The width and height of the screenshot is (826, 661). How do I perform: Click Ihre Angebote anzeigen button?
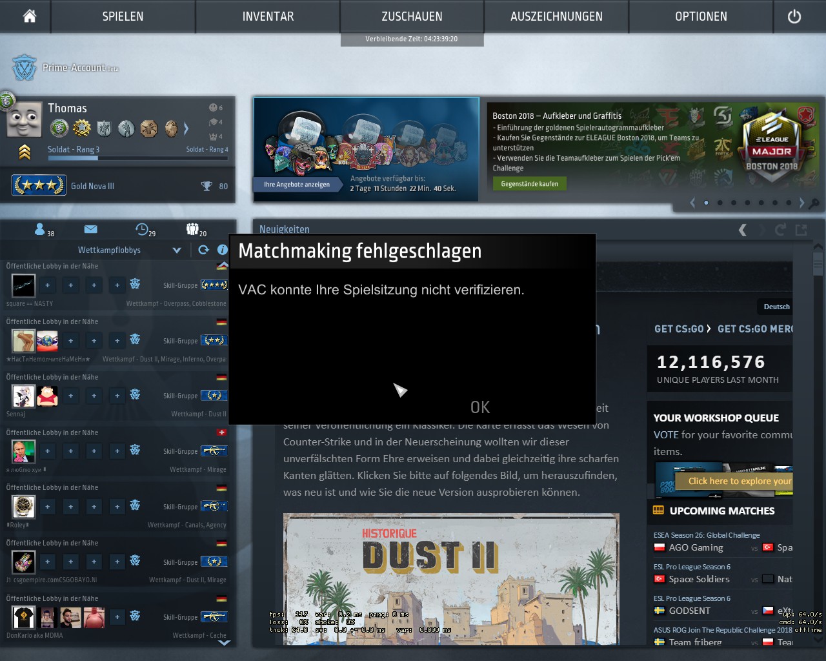coord(297,185)
